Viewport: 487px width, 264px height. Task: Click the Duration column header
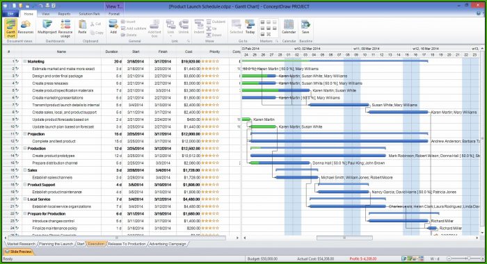[x=111, y=51]
